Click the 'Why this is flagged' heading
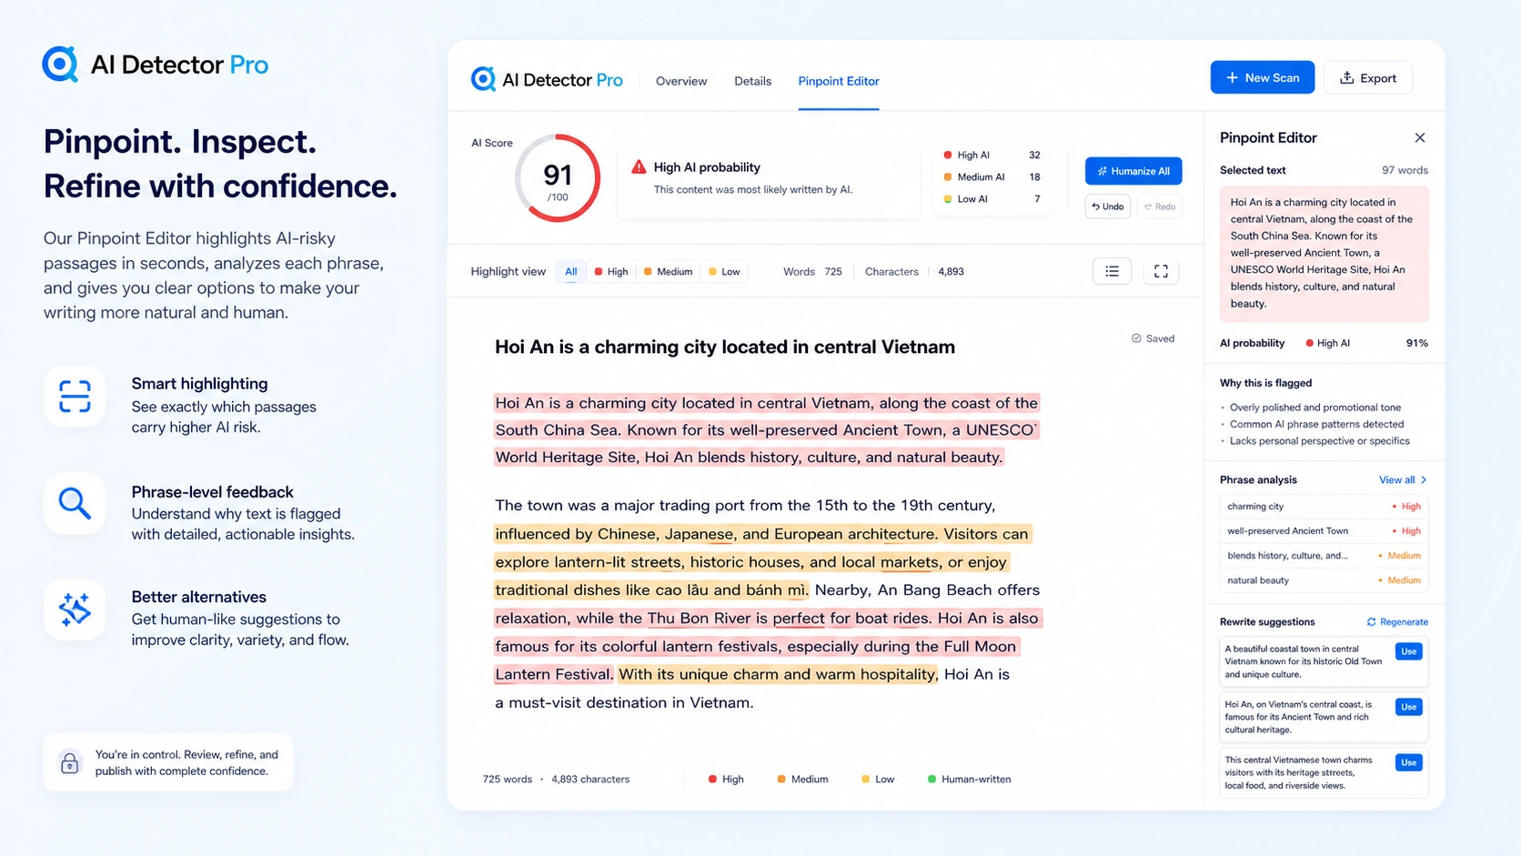The height and width of the screenshot is (856, 1521). (x=1265, y=383)
